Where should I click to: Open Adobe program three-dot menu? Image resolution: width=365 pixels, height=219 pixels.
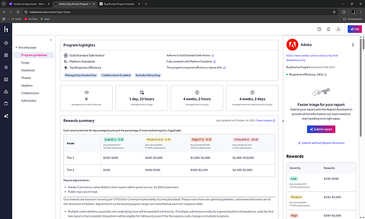pos(353,45)
